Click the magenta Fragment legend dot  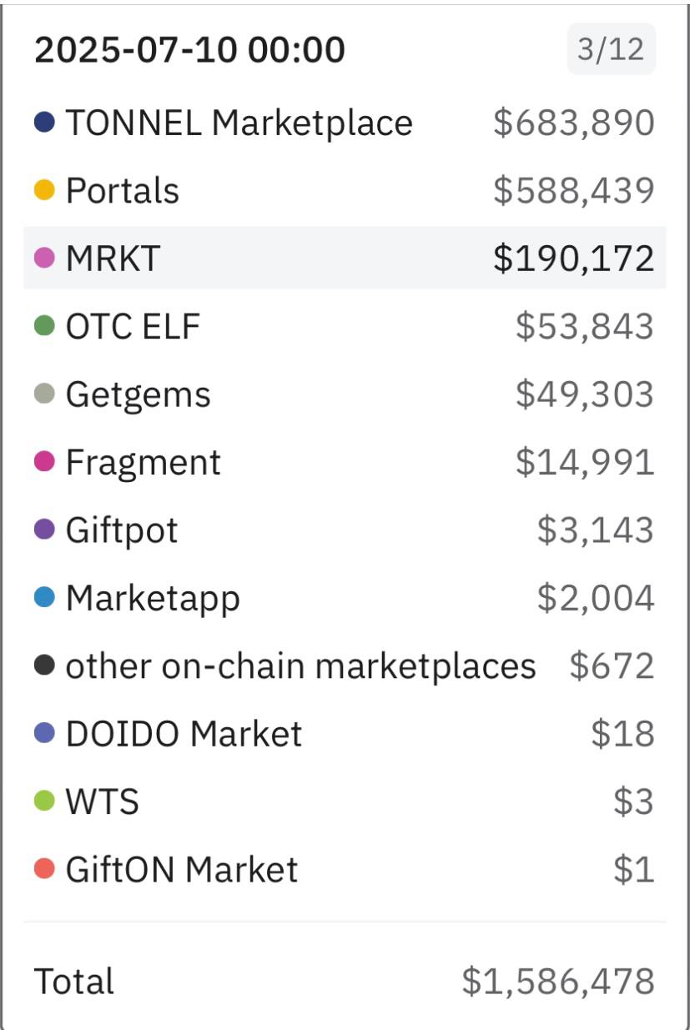44,461
